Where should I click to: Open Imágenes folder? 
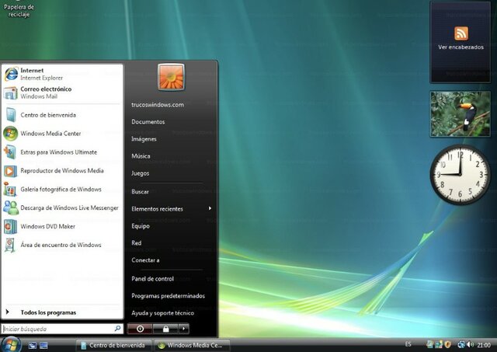click(144, 139)
